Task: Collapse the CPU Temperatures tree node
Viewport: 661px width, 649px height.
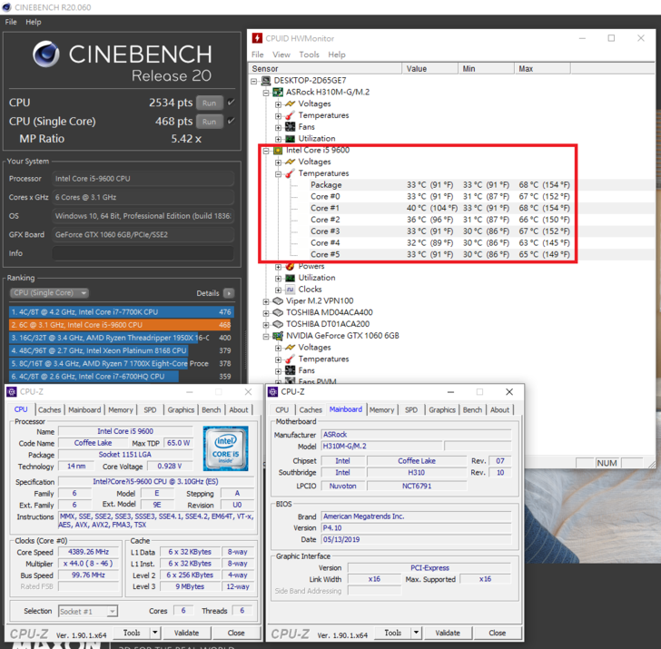Action: coord(279,173)
